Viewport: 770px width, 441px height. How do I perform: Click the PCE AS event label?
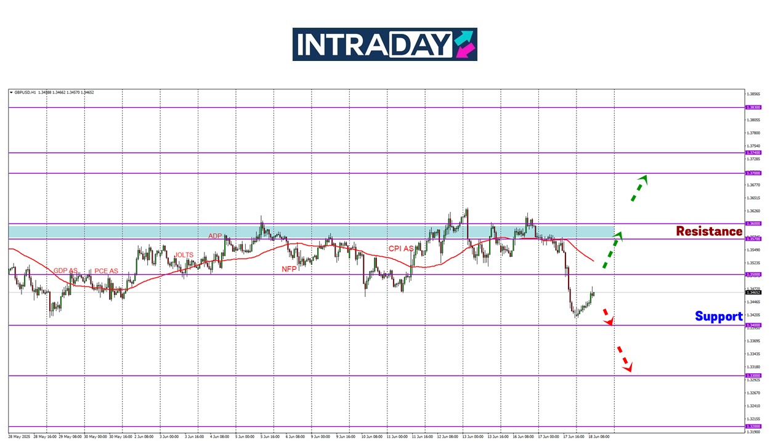106,271
